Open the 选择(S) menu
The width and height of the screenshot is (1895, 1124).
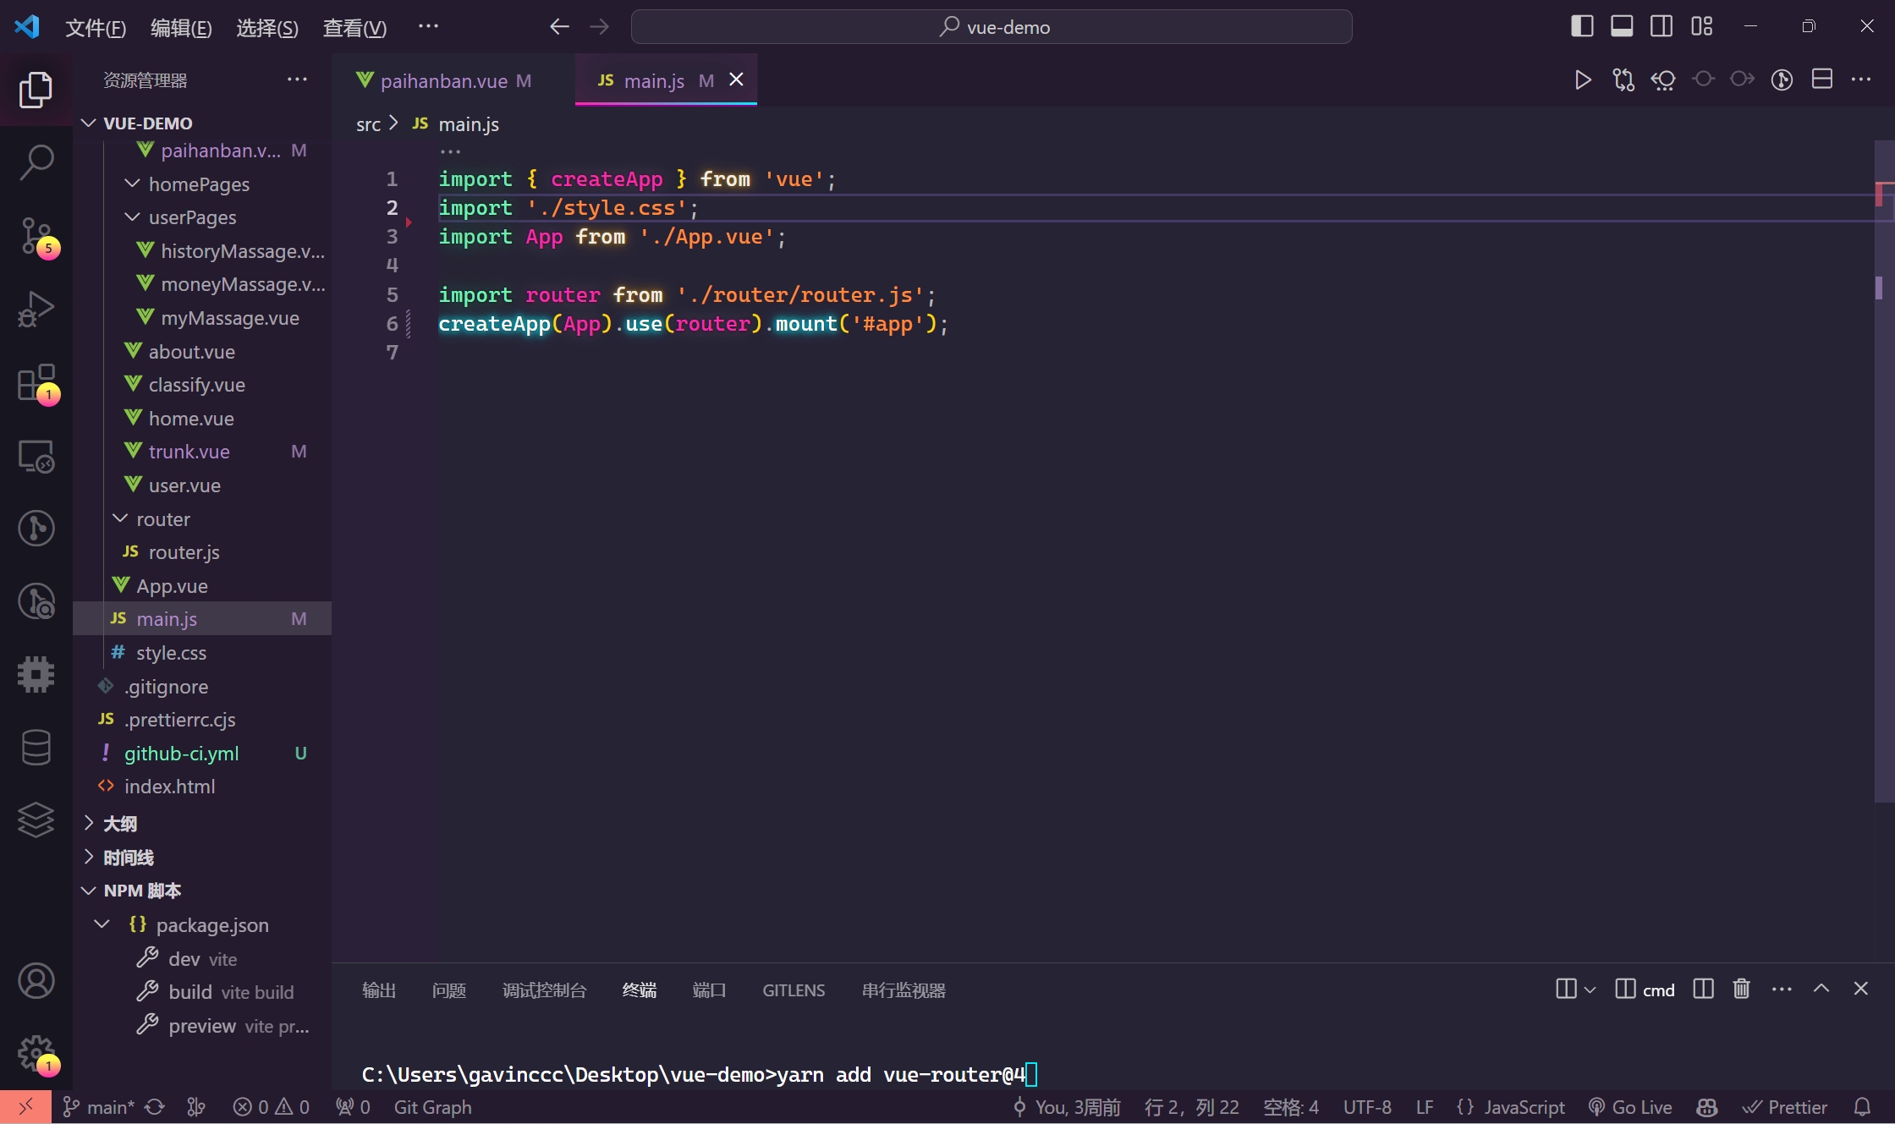[267, 28]
